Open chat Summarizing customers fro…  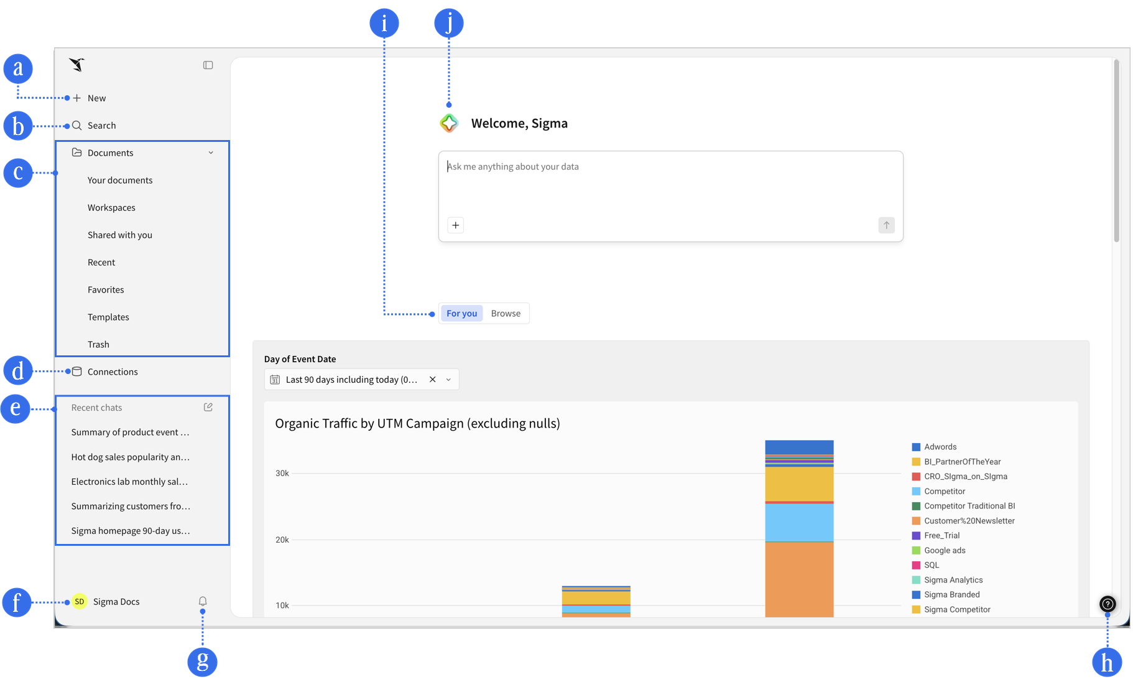(131, 506)
